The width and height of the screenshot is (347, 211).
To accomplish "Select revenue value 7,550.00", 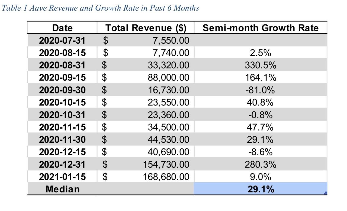I will [x=171, y=41].
